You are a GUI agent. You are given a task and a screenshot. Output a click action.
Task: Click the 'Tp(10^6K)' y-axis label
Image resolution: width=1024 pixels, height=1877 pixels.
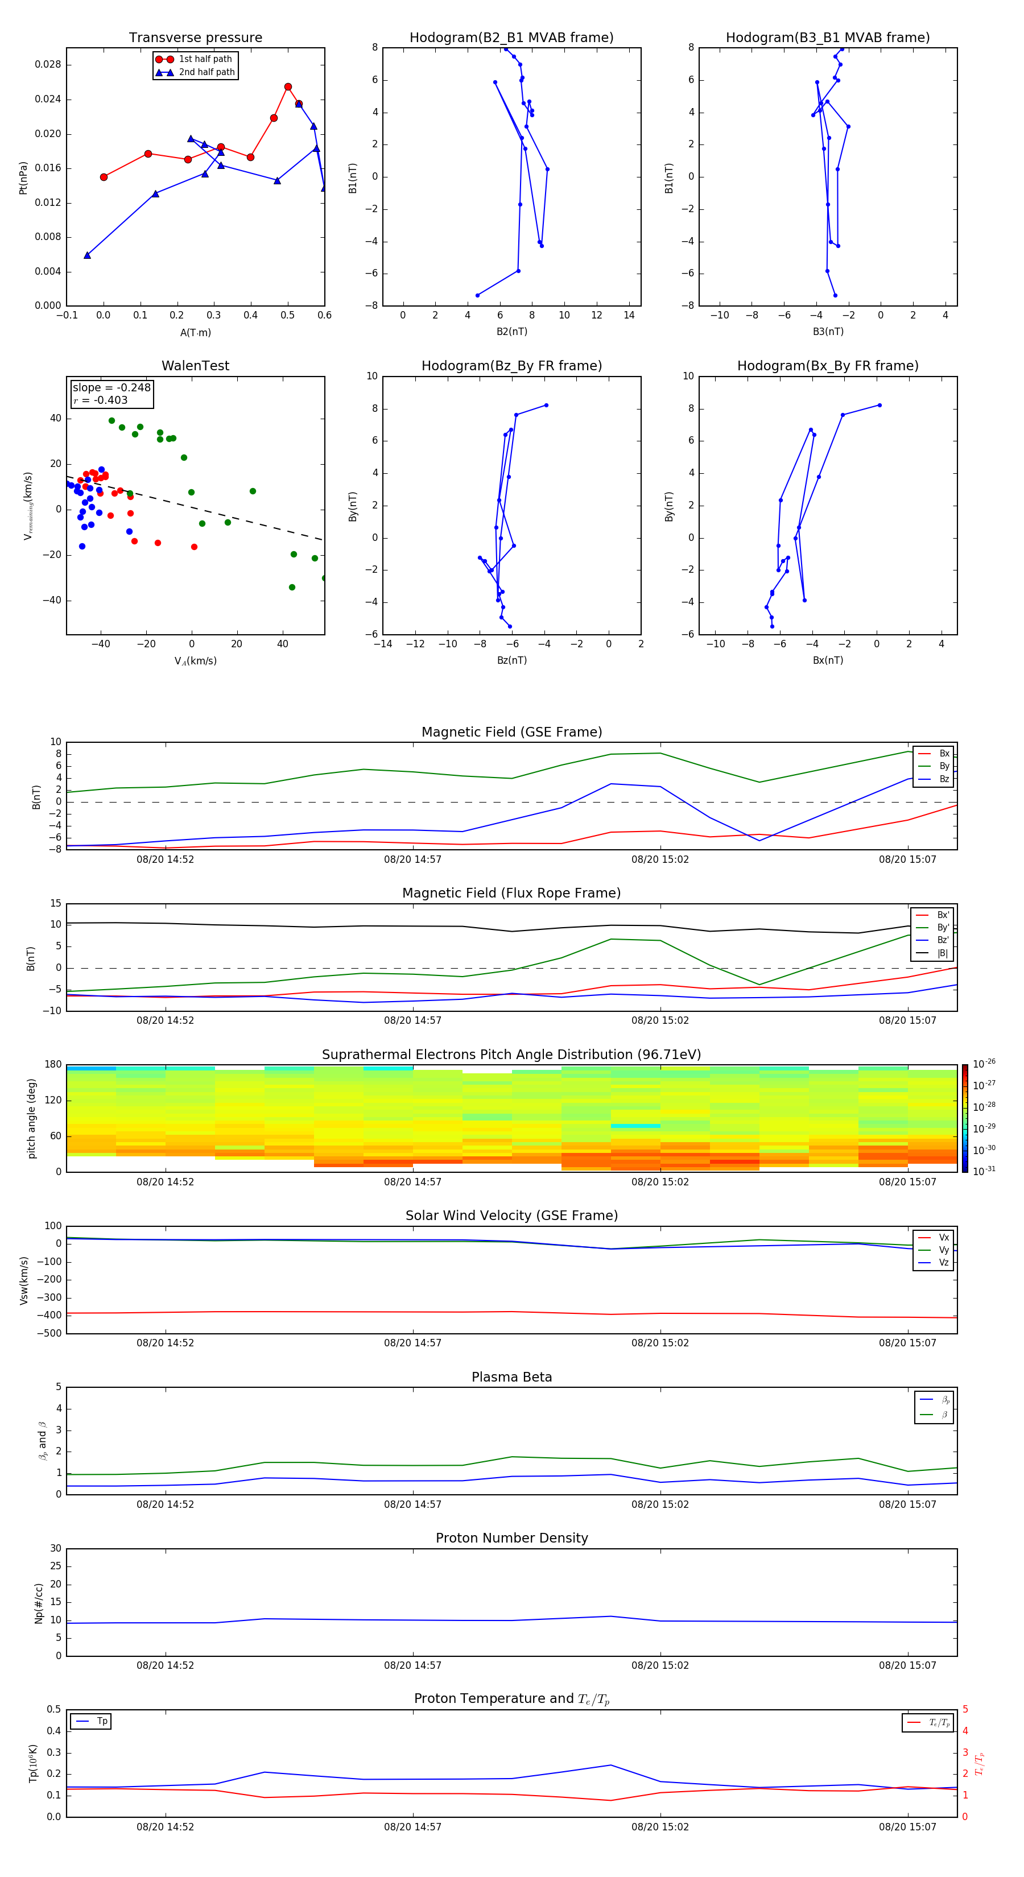(x=33, y=1764)
